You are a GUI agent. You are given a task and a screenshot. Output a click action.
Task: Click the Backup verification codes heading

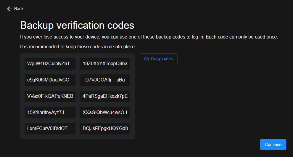coord(77,25)
